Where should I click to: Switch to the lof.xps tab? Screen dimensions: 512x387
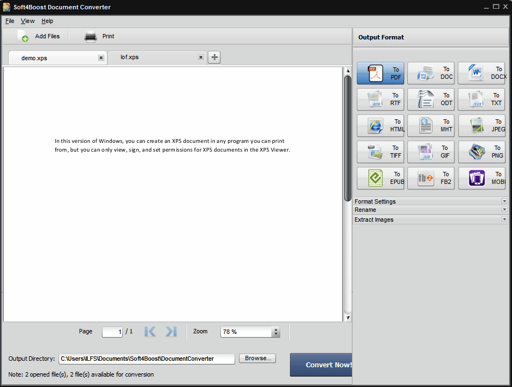point(157,57)
